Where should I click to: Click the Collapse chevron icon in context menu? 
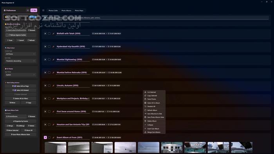pos(145,125)
